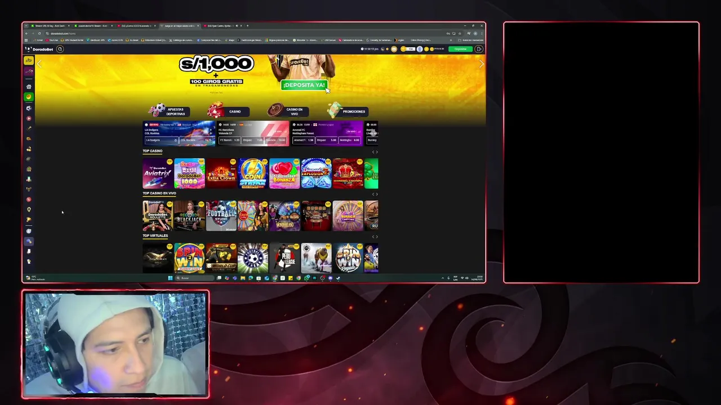Select the green highlighted sidebar icon

tap(29, 97)
